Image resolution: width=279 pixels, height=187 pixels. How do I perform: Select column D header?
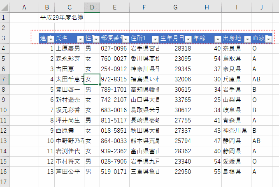click(92, 7)
